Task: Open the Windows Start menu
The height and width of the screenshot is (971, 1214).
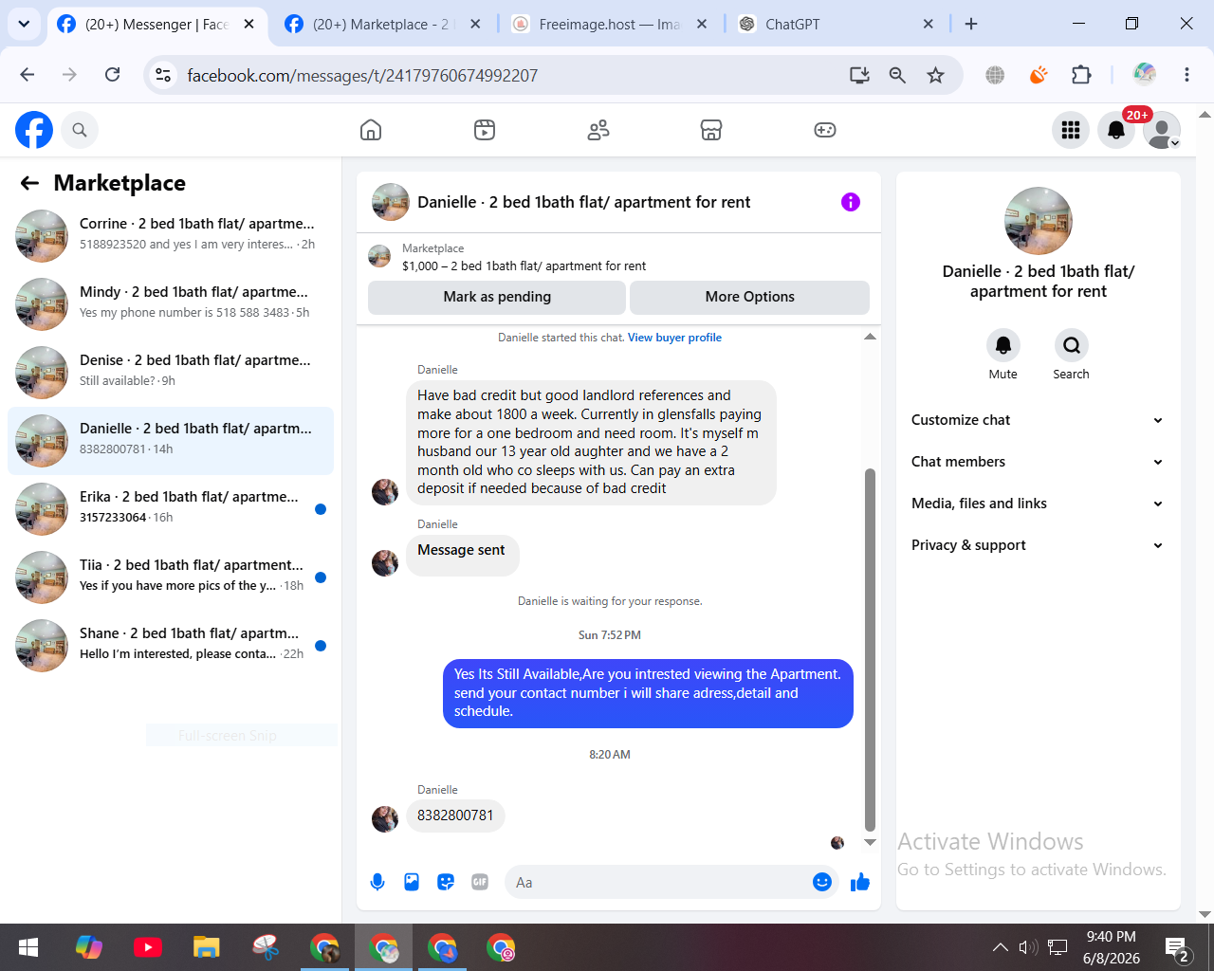Action: click(28, 947)
